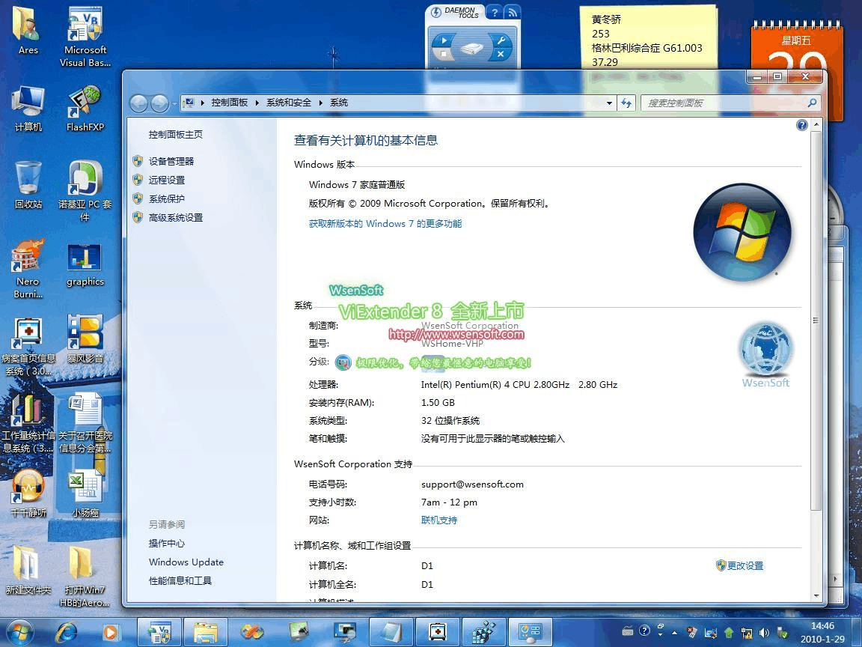The height and width of the screenshot is (647, 862).
Task: Select 系统和安全 in the address breadcrumb
Action: click(289, 103)
